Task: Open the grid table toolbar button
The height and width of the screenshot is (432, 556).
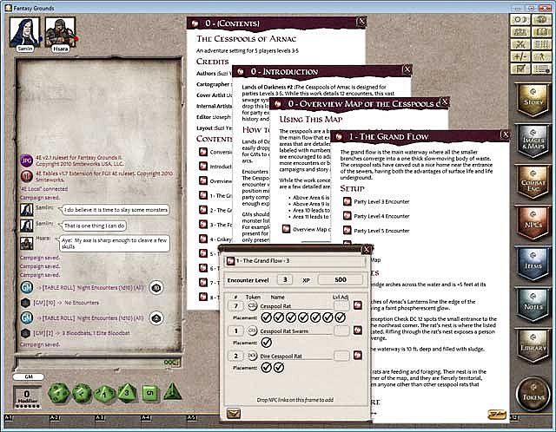Action: point(541,44)
